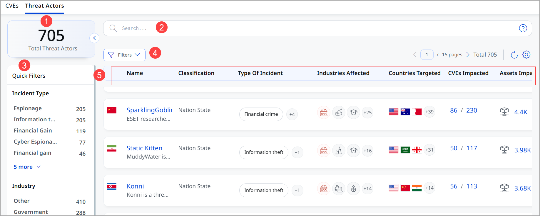
Task: Open the Static Kitten threat actor
Action: pos(144,148)
